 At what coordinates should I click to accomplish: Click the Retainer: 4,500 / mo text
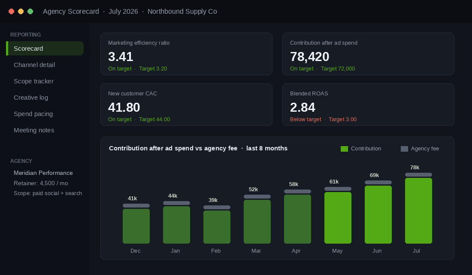(41, 183)
